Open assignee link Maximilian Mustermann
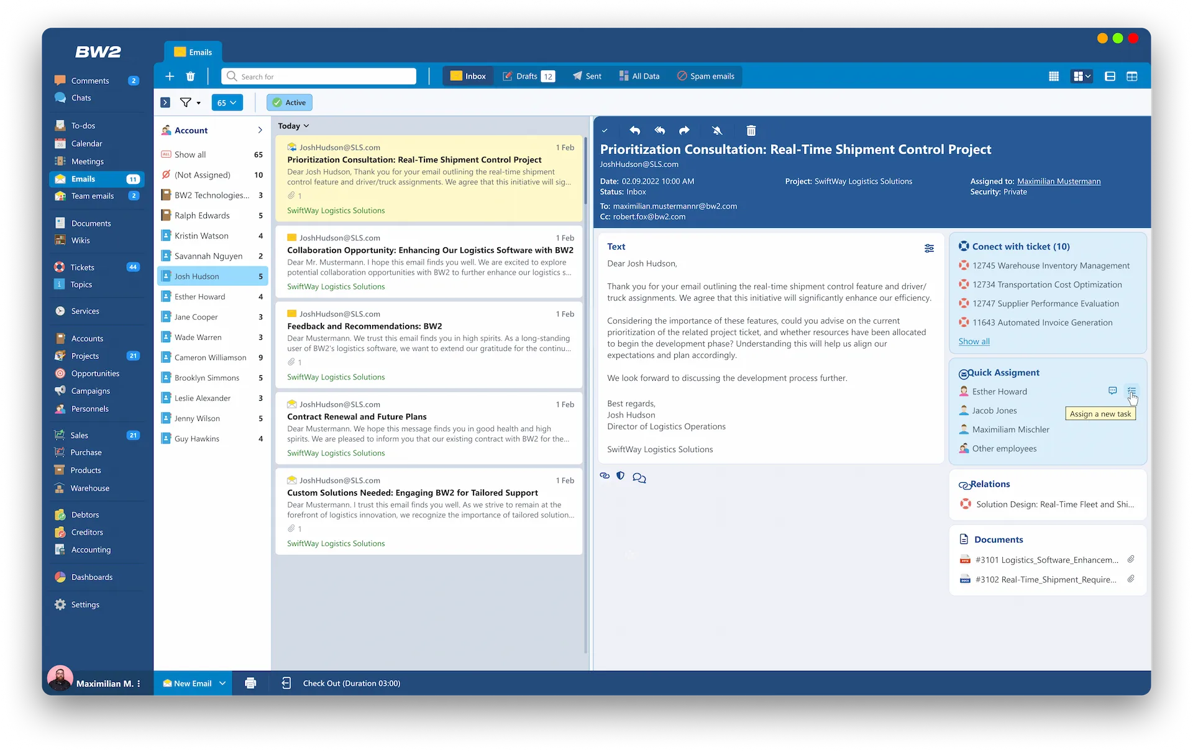1193x751 pixels. (1058, 181)
